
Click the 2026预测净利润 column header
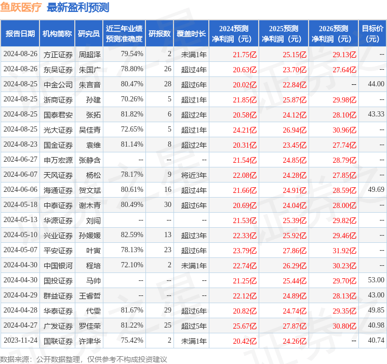click(x=333, y=34)
